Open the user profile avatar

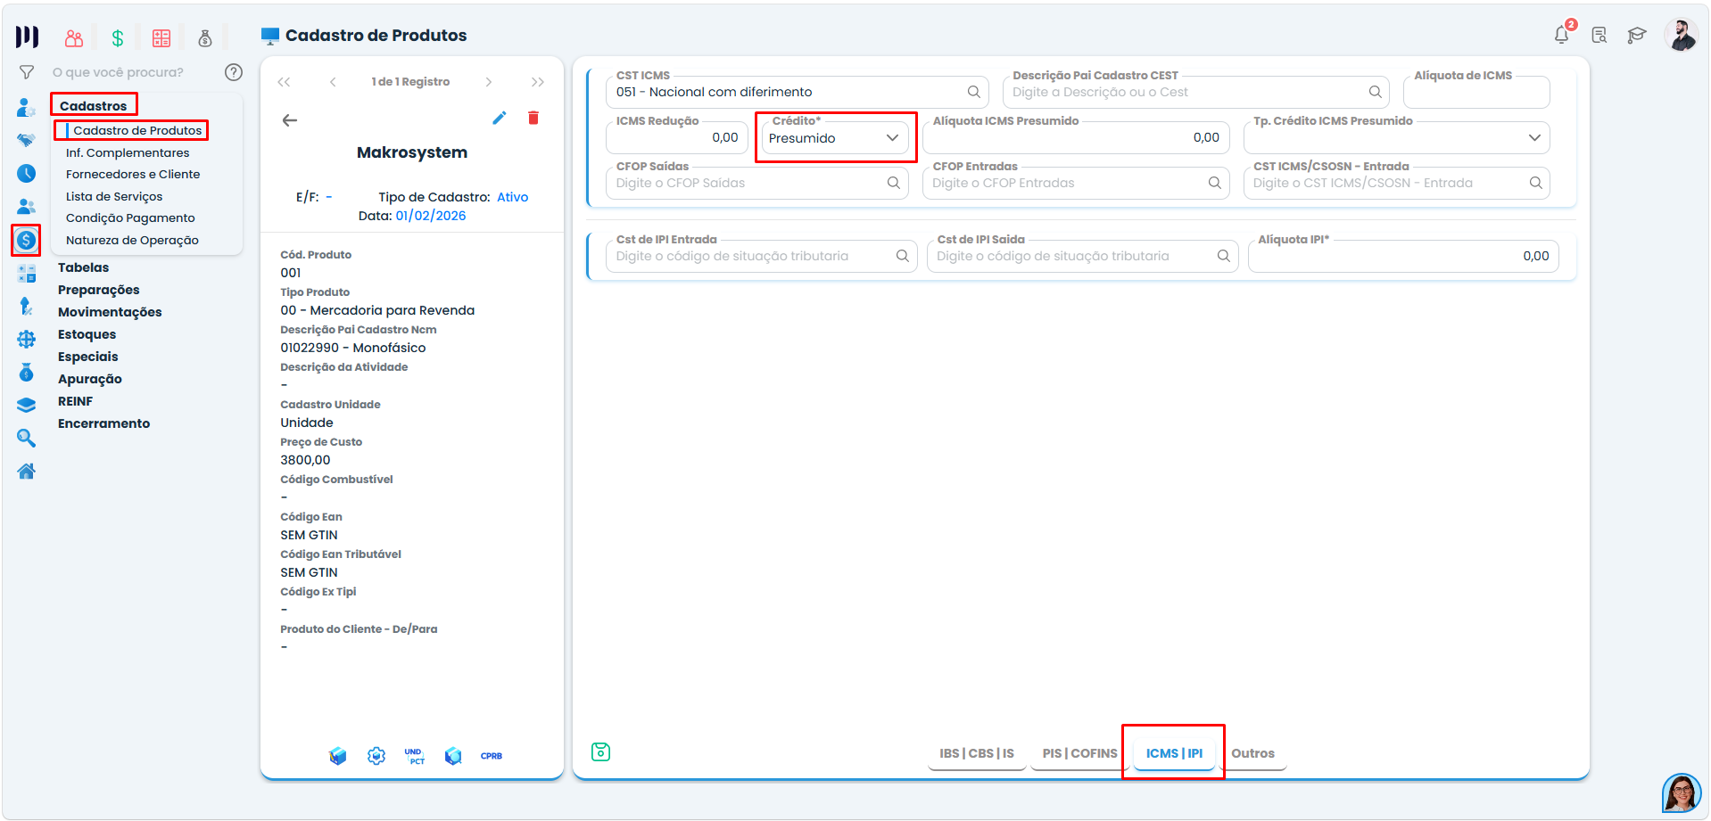[1682, 35]
